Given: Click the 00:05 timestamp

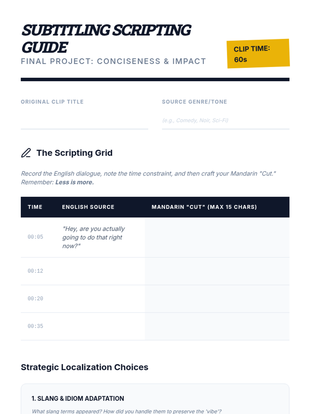Looking at the screenshot, I should click(x=35, y=237).
